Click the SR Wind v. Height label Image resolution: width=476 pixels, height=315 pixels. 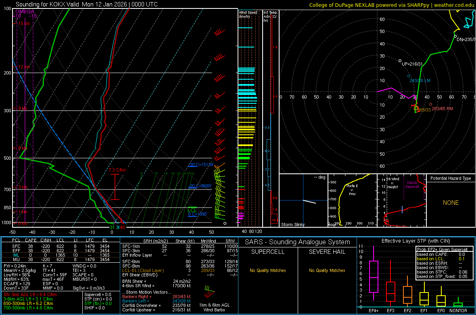tap(393, 183)
